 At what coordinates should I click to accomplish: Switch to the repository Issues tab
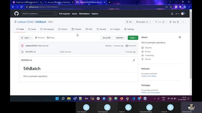click(x=32, y=29)
